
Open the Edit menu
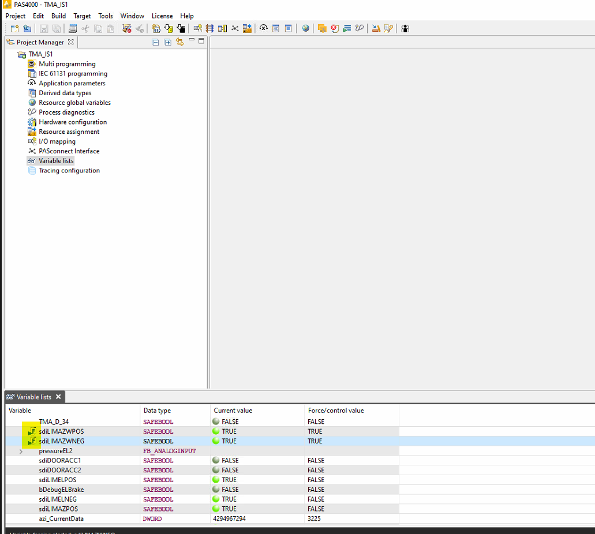(x=38, y=16)
